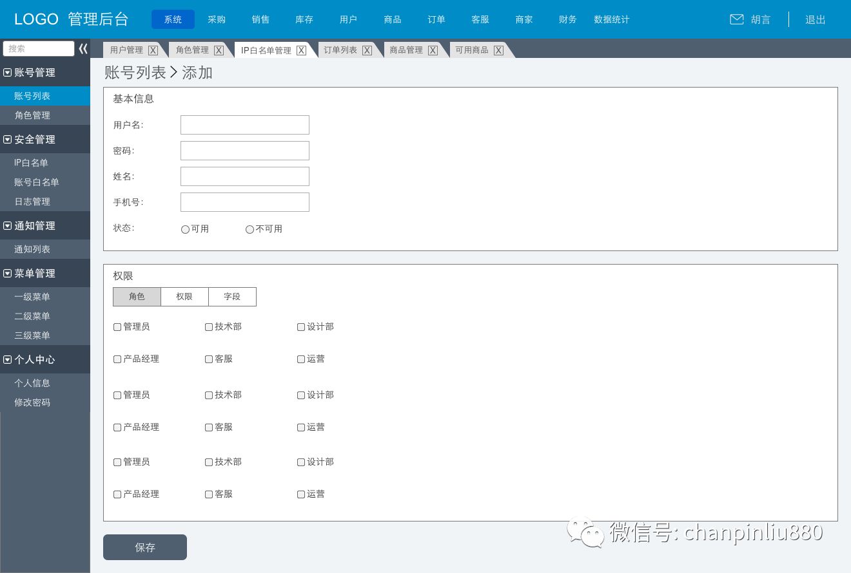
Task: Click 退出 to log out
Action: (816, 19)
